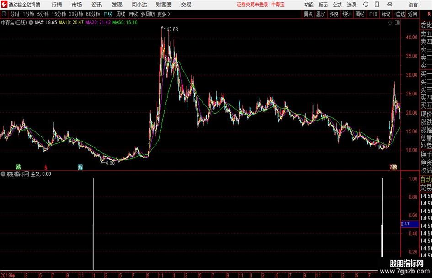This screenshot has width=432, height=278.
Task: Switch to 分时 intraday view
Action: [15, 14]
